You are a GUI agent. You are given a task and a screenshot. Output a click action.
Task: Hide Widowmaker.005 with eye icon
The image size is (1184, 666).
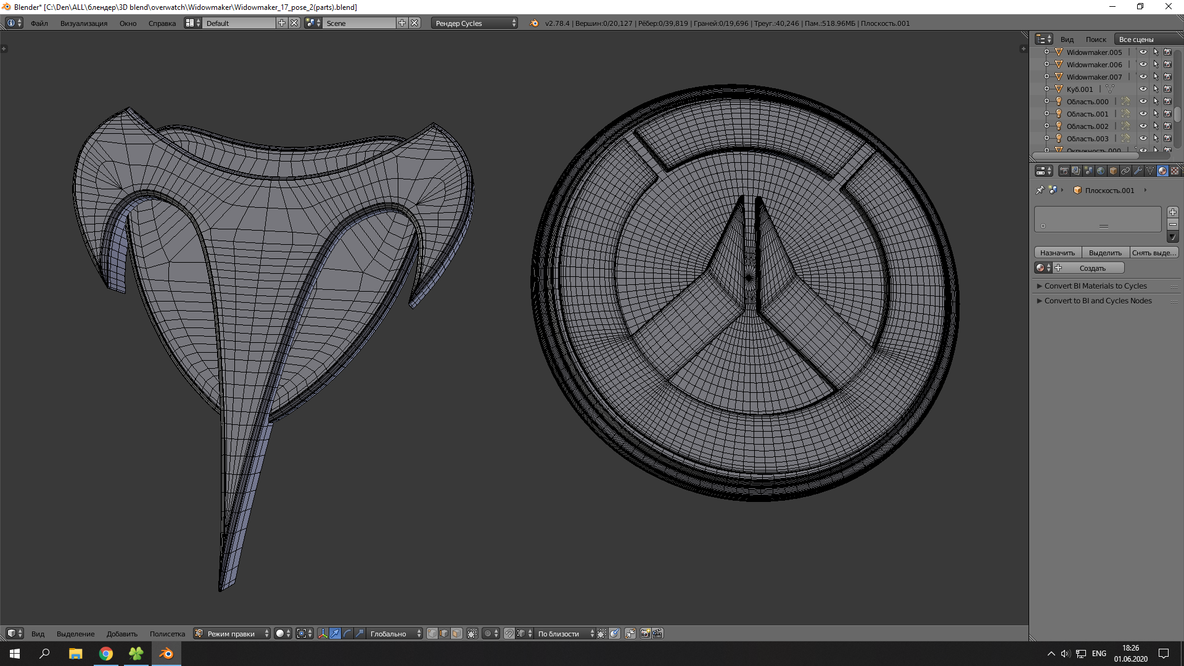pyautogui.click(x=1143, y=52)
